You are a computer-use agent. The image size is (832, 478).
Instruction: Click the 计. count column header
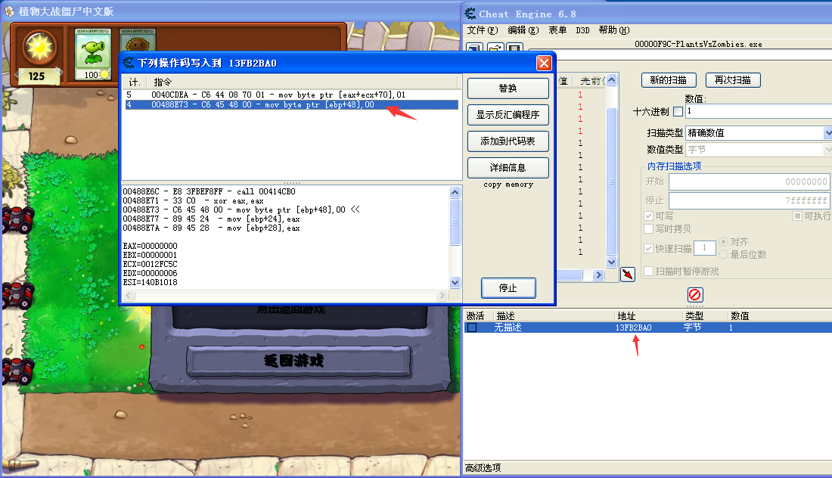tap(136, 82)
